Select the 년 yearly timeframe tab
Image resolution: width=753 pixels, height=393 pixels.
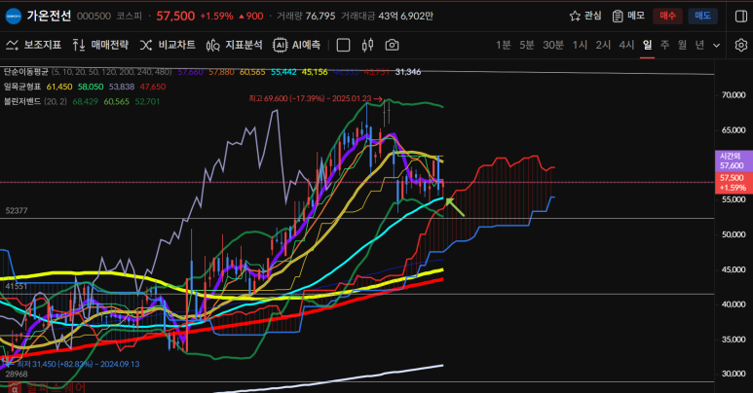pyautogui.click(x=699, y=45)
